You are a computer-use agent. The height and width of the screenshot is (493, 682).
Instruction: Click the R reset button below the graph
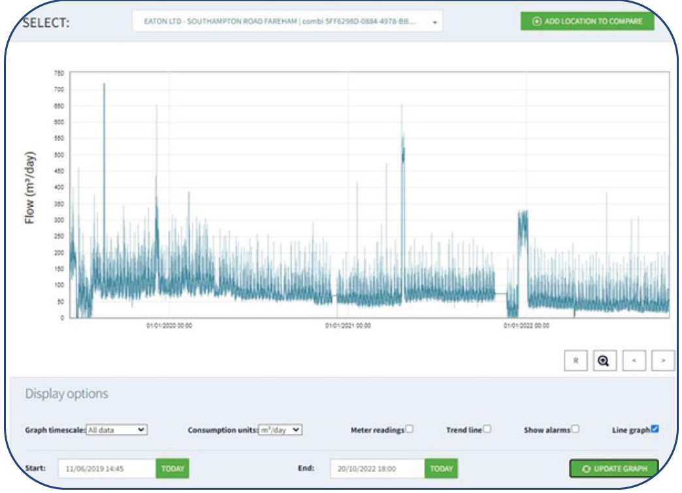576,360
